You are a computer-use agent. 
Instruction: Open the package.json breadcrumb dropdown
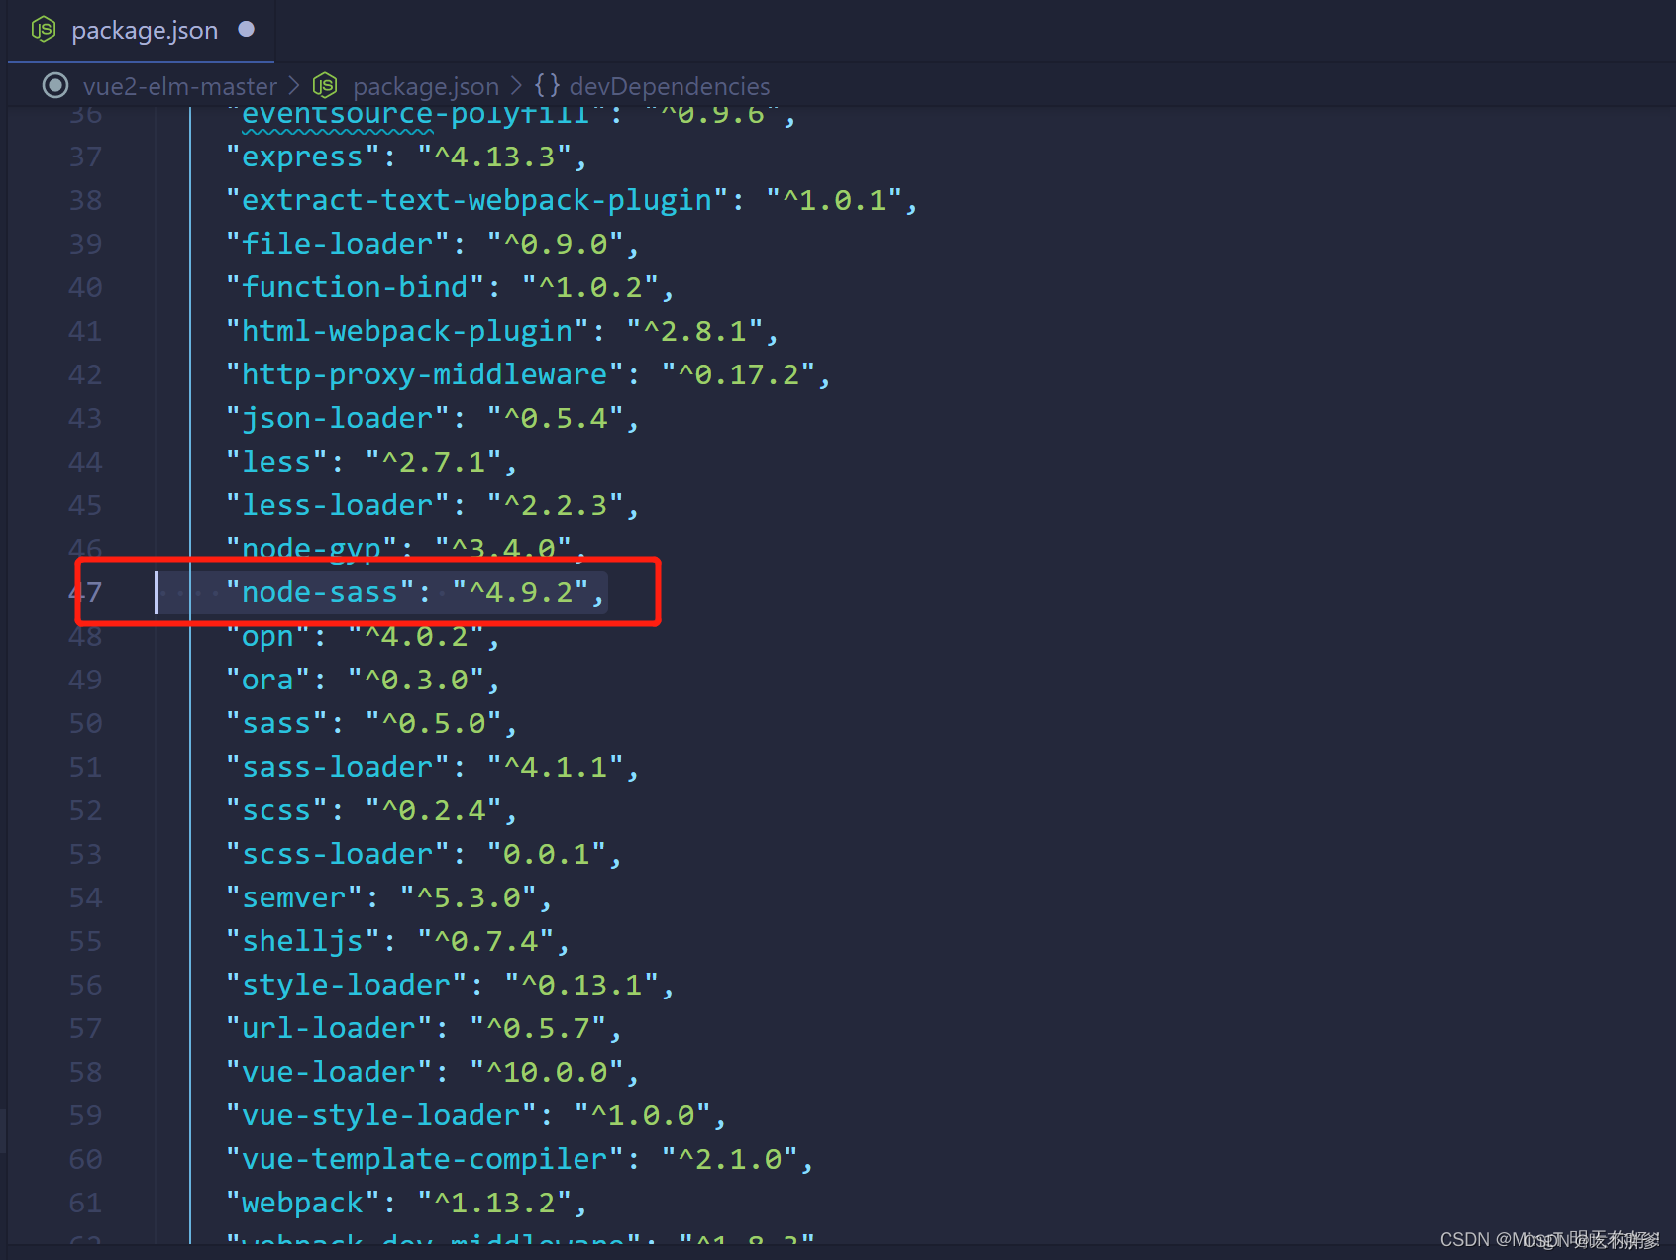click(x=426, y=86)
